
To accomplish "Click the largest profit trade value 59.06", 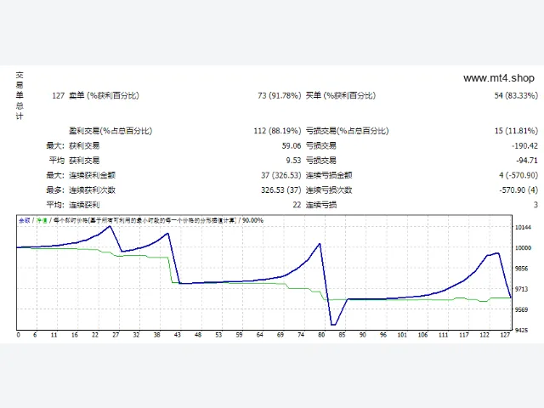I will [292, 145].
